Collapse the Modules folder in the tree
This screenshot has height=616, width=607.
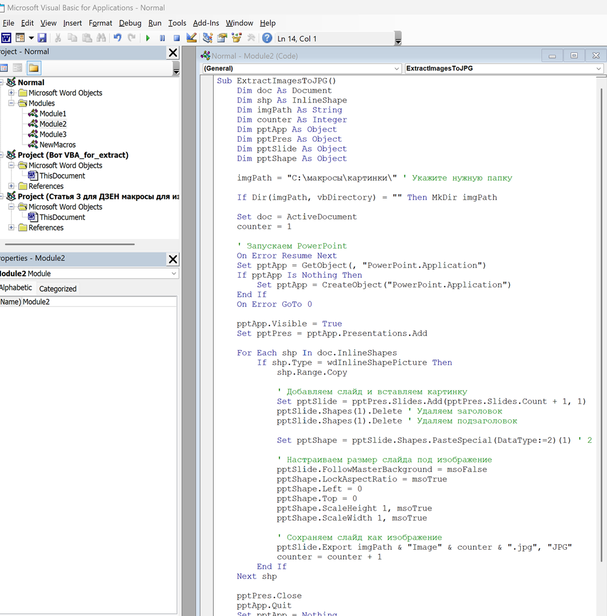pyautogui.click(x=11, y=103)
